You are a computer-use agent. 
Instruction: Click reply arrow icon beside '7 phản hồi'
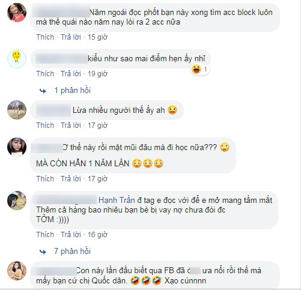(43, 252)
